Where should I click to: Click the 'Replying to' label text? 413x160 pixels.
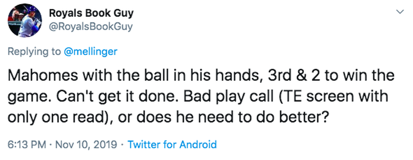click(x=34, y=52)
